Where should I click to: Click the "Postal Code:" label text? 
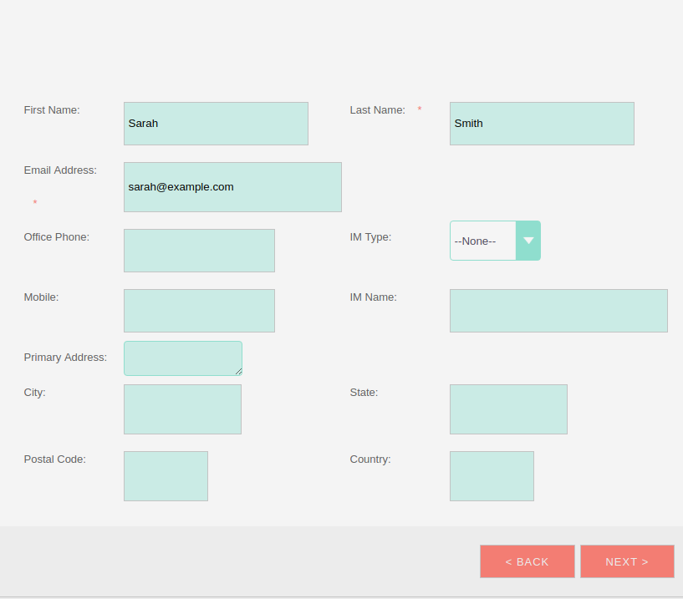point(54,459)
